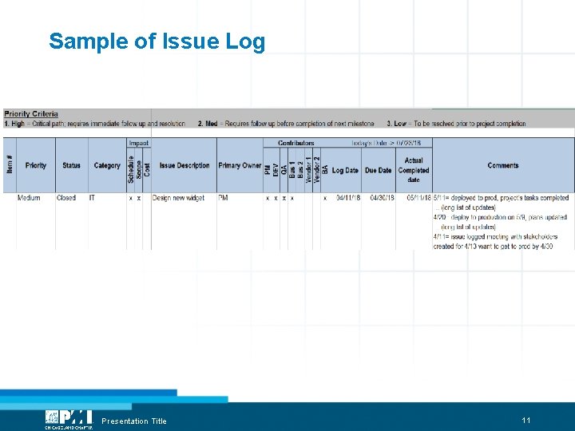Select the 'Actual Completed date' column header
The width and height of the screenshot is (575, 431).
coord(414,170)
